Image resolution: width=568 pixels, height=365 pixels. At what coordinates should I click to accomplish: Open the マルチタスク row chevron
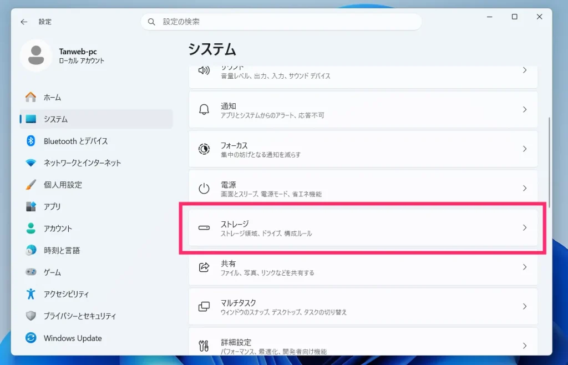(x=525, y=306)
